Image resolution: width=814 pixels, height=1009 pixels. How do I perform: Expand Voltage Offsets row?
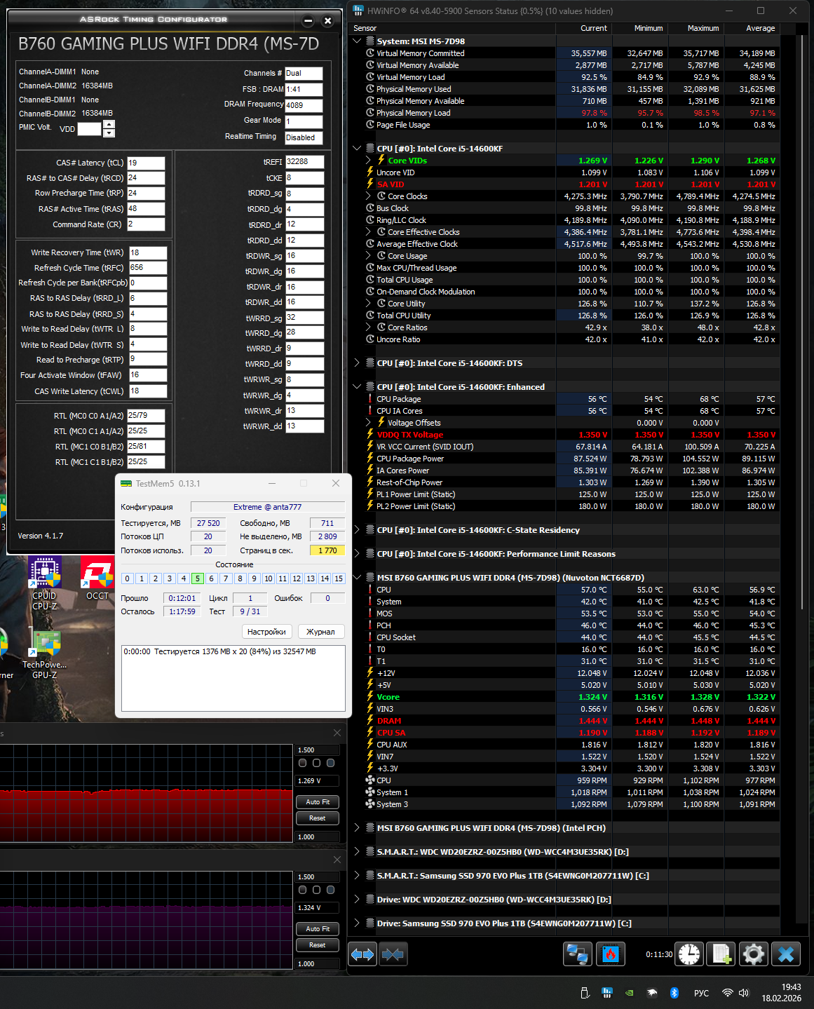click(x=369, y=423)
